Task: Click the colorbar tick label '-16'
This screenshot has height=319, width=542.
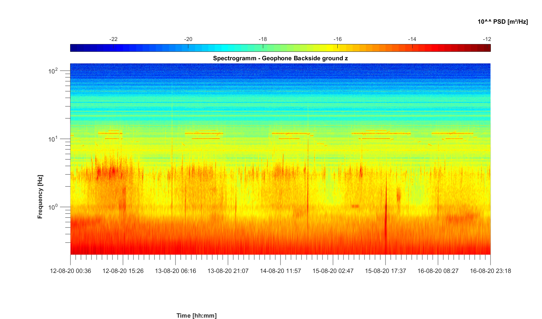Action: (x=337, y=39)
